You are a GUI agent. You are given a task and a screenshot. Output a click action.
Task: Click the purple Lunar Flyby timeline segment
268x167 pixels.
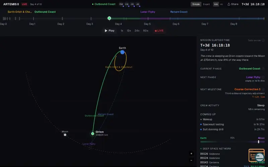coord(155,18)
